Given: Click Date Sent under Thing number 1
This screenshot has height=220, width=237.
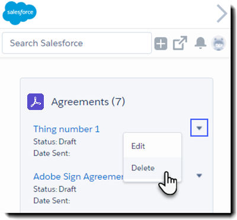Looking at the screenshot, I should (x=52, y=153).
